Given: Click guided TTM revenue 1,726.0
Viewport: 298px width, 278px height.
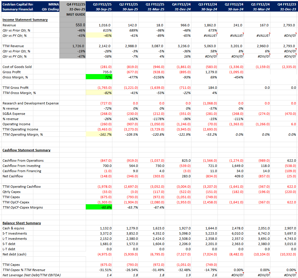Looking at the screenshot, I should click(x=78, y=46).
